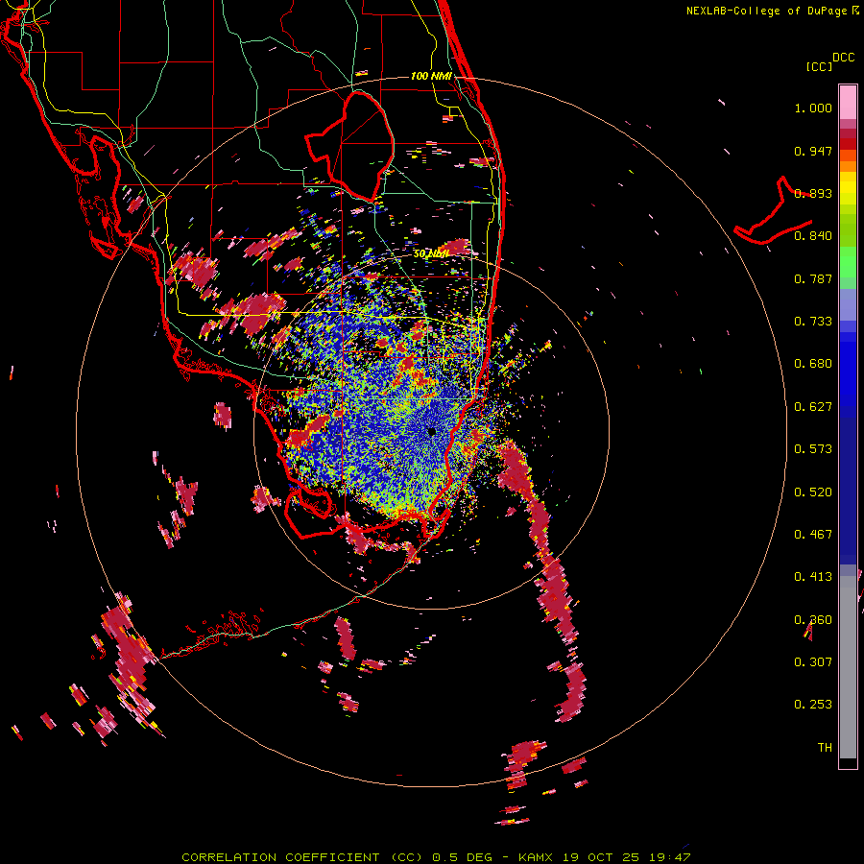This screenshot has width=864, height=864.
Task: Click the [CC] unit label
Action: tap(819, 66)
